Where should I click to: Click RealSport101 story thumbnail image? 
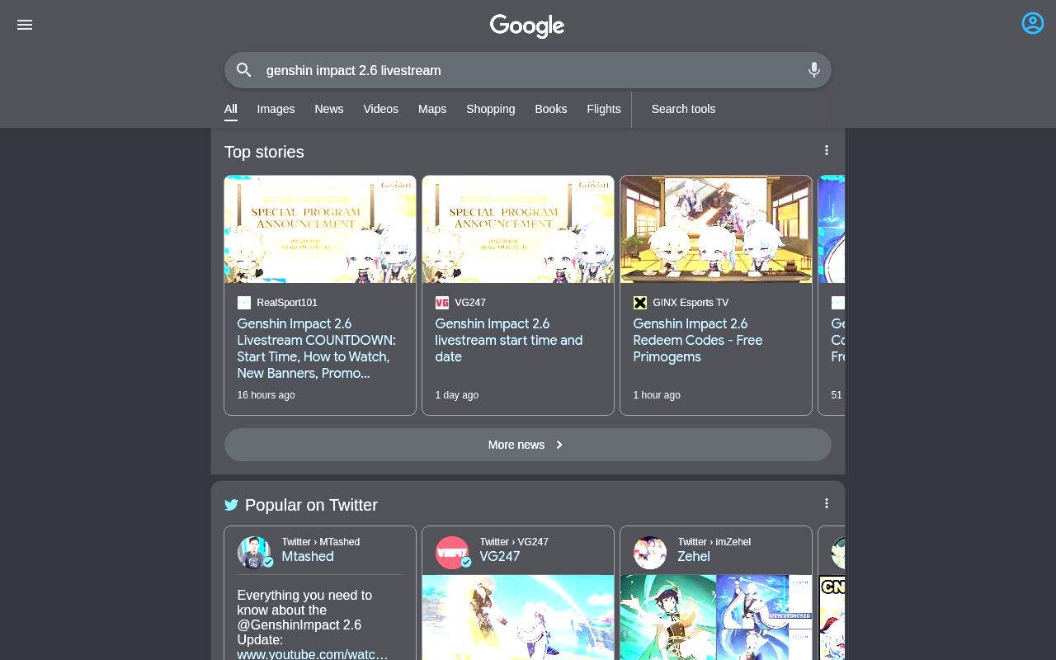320,229
